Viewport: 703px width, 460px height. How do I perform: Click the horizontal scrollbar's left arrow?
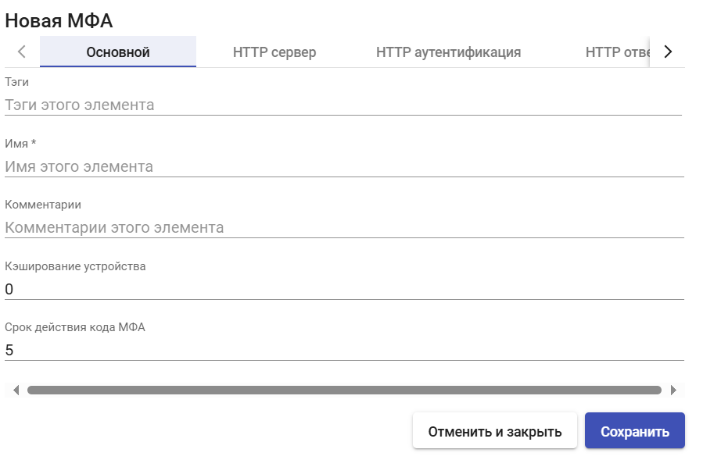(x=16, y=390)
